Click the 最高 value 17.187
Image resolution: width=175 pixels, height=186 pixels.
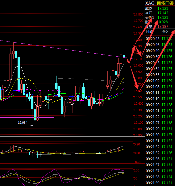tap(163, 26)
